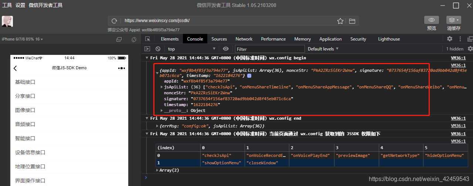Click the "previewImage" table cell
This screenshot has height=186, width=473.
pos(356,155)
